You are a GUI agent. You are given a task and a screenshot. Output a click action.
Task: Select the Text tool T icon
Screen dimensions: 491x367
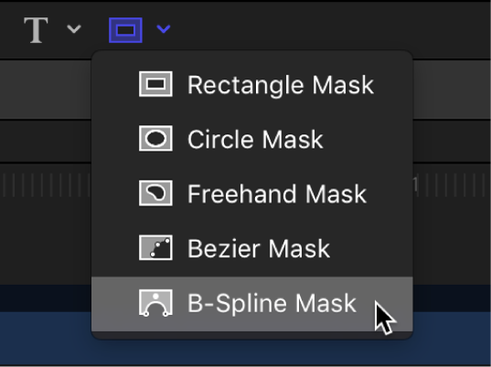[x=36, y=30]
